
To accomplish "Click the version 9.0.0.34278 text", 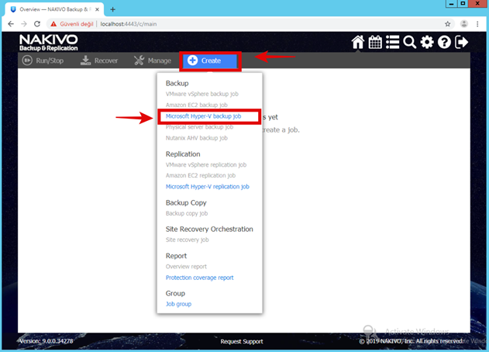I will [x=46, y=341].
